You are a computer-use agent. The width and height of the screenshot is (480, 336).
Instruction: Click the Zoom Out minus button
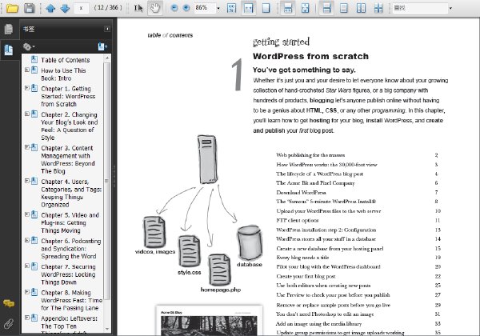[x=174, y=8]
